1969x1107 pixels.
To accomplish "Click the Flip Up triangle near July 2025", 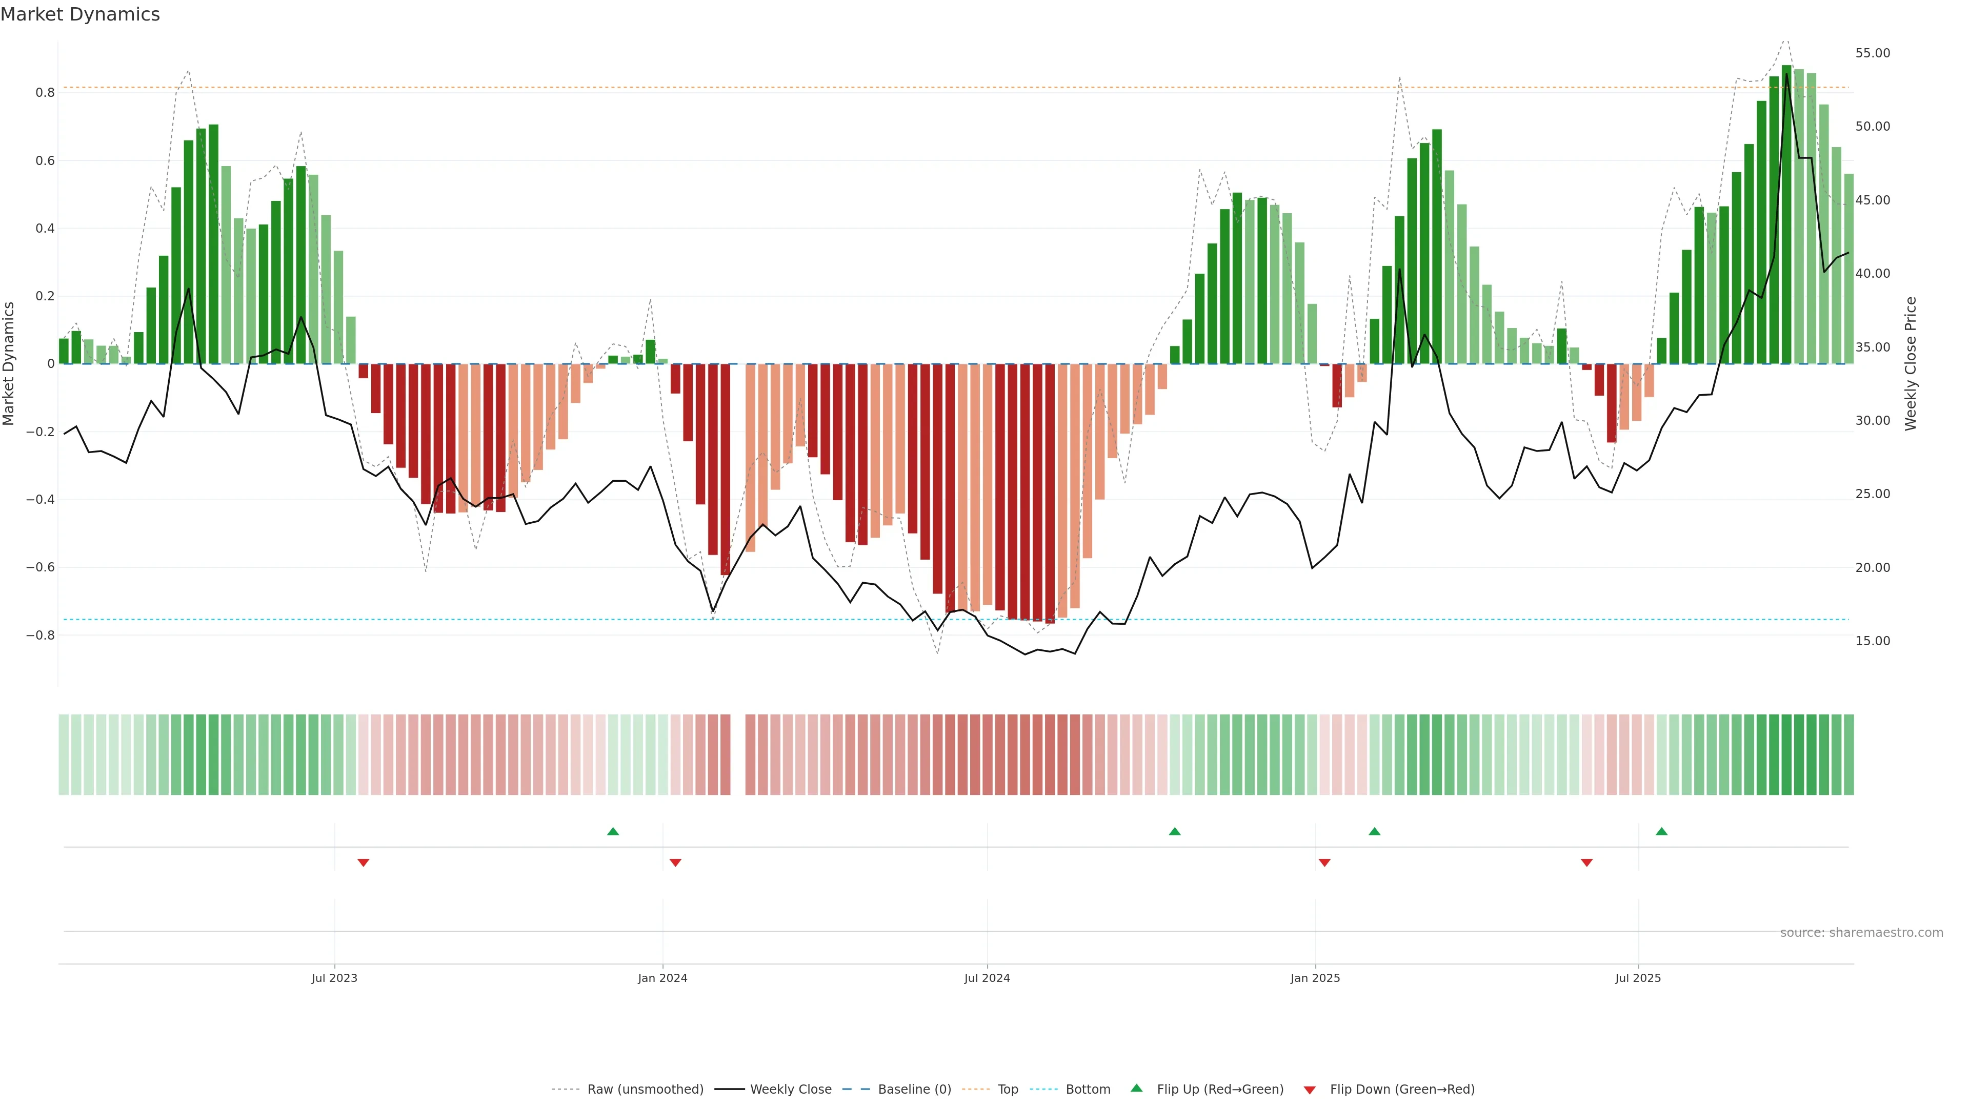I will pos(1661,831).
